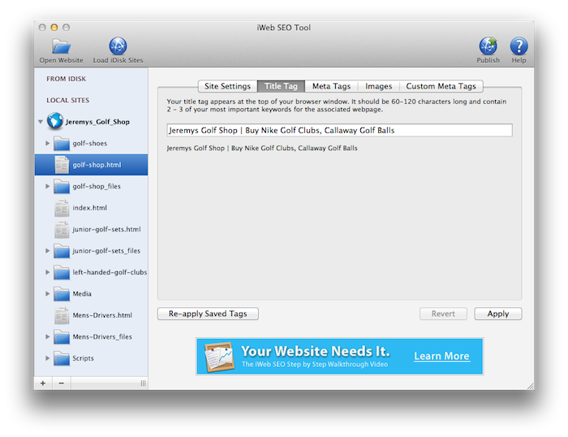The image size is (568, 437).
Task: Follow the Learn More link
Action: (x=441, y=356)
